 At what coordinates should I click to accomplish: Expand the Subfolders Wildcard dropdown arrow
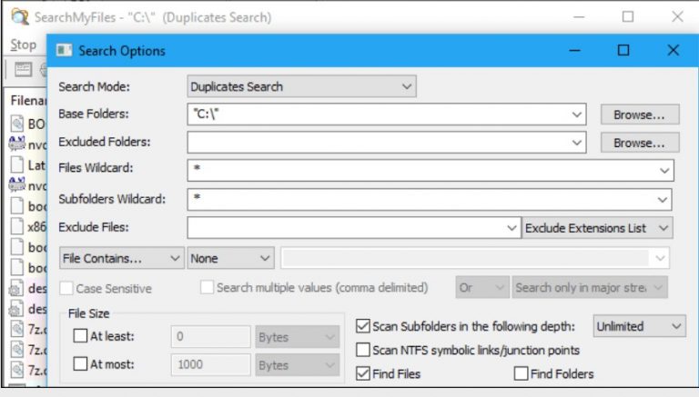coord(663,200)
